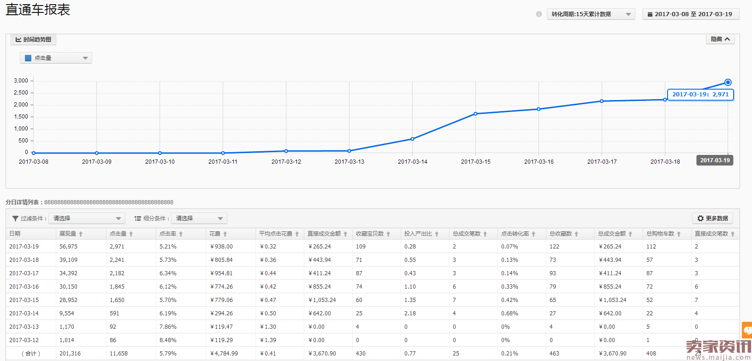The width and height of the screenshot is (752, 361).
Task: Click the 2017-03-15 chart data point
Action: (x=475, y=114)
